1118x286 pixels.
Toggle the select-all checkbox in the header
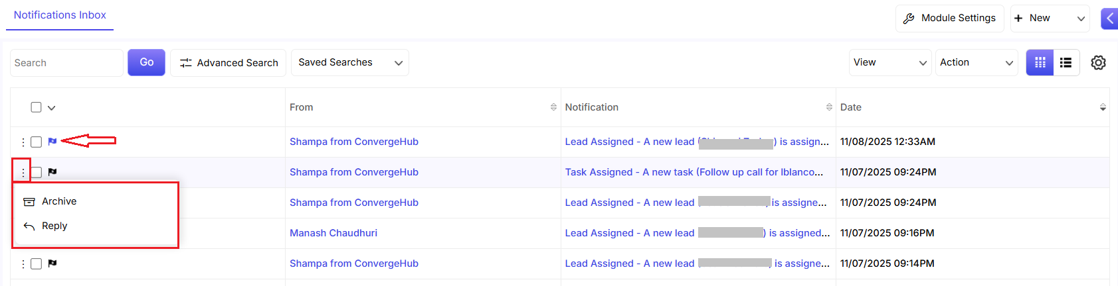click(37, 107)
